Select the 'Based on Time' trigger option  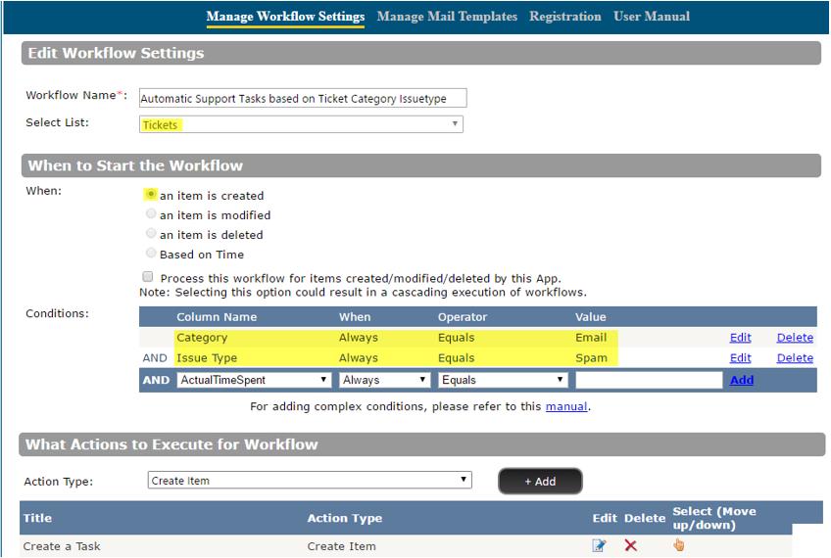151,254
